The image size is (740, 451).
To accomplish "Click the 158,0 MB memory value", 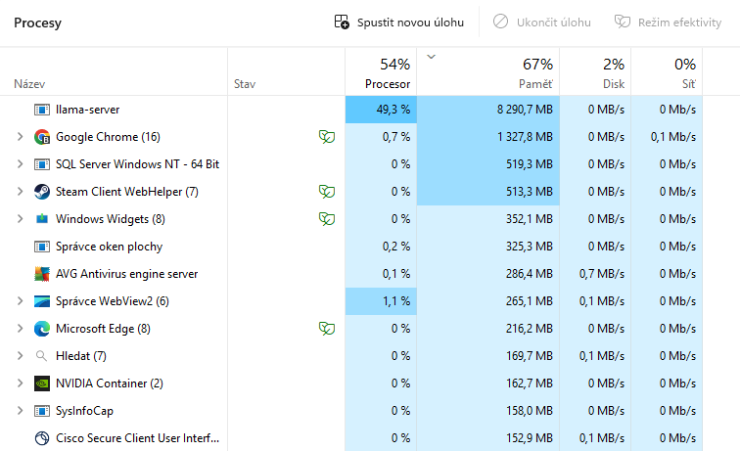I will (x=530, y=411).
